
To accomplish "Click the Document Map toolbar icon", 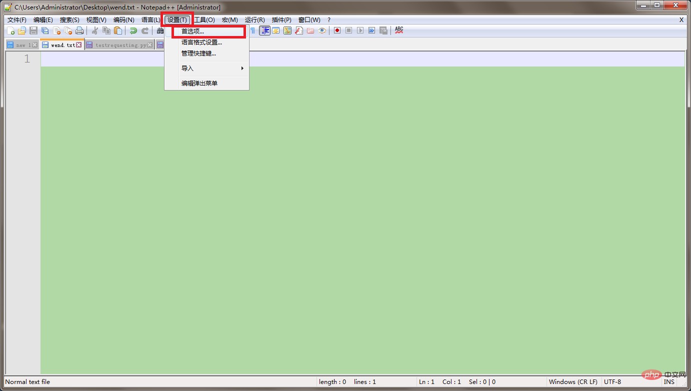I will (x=287, y=30).
